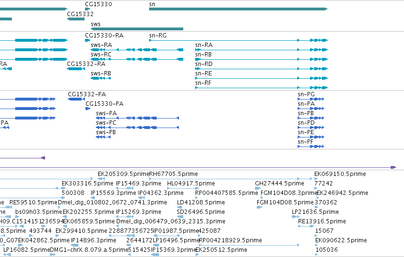Viewport: 404px width, 257px height.
Task: Select the sn-PE protein label
Action: [x=306, y=132]
